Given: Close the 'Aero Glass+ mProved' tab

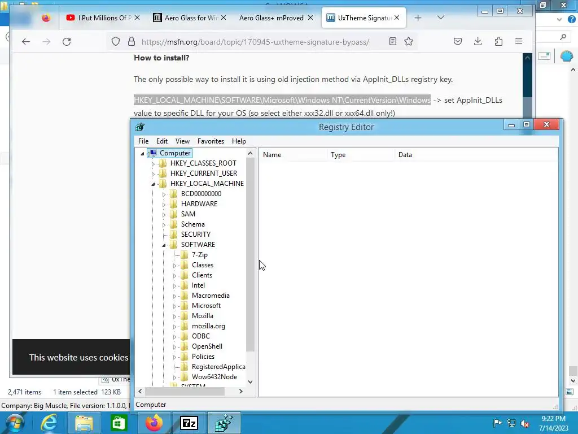Looking at the screenshot, I should tap(310, 18).
